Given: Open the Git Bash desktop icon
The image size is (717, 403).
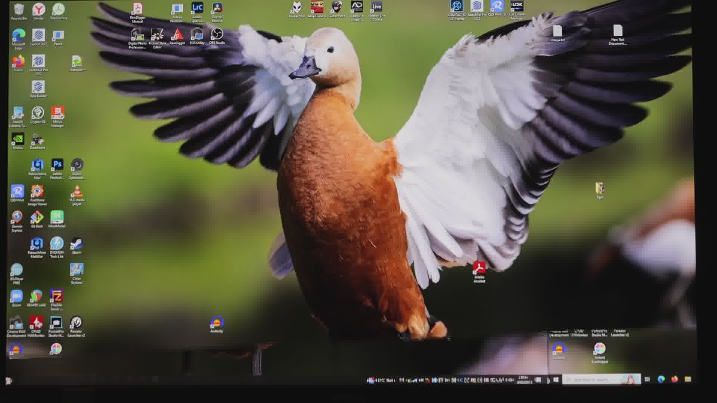Looking at the screenshot, I should (x=37, y=218).
